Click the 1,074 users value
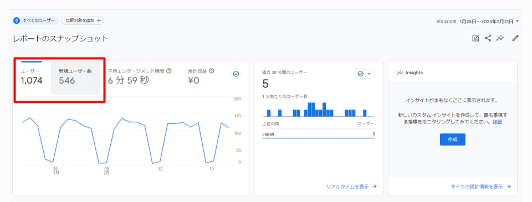 [x=31, y=81]
